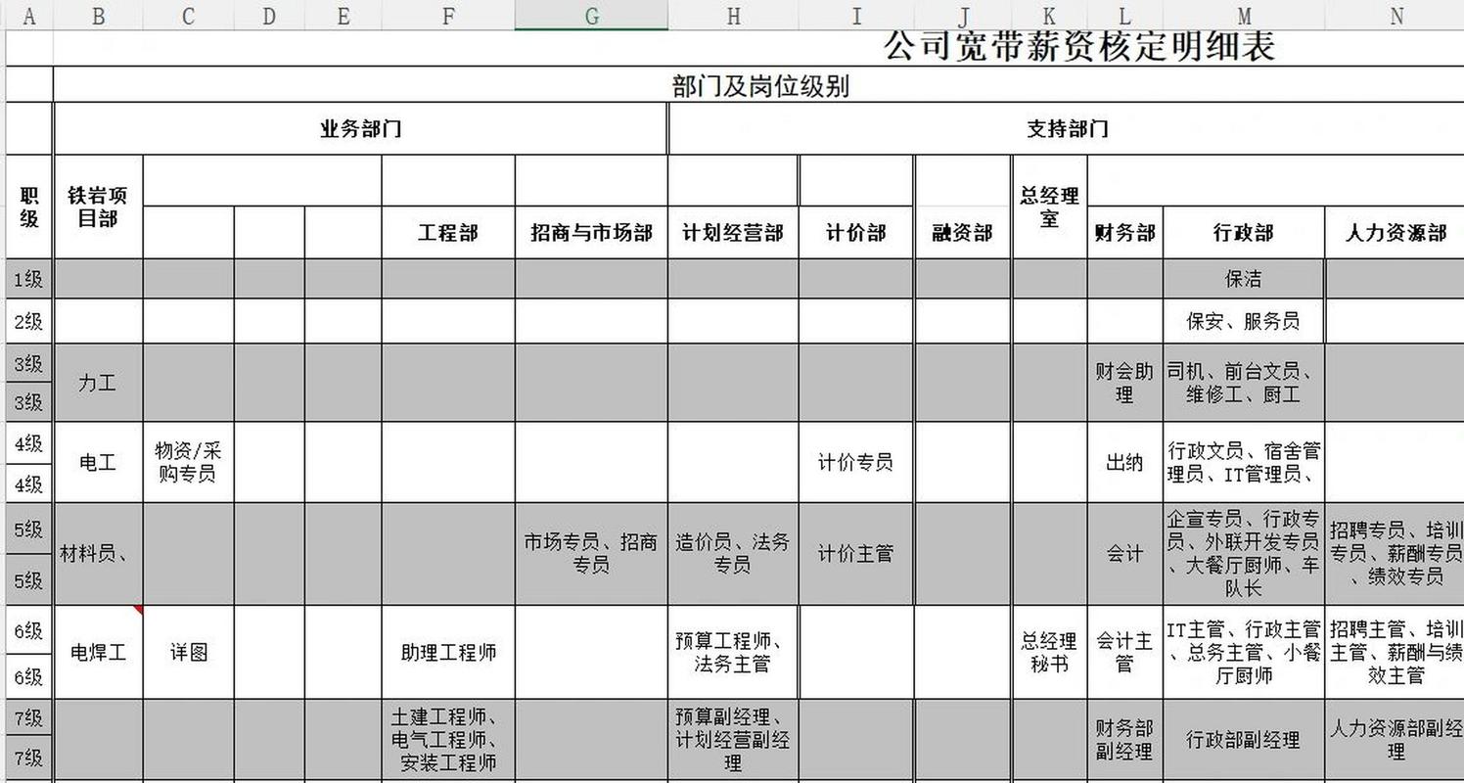
Task: Select column N header
Action: [x=1395, y=16]
